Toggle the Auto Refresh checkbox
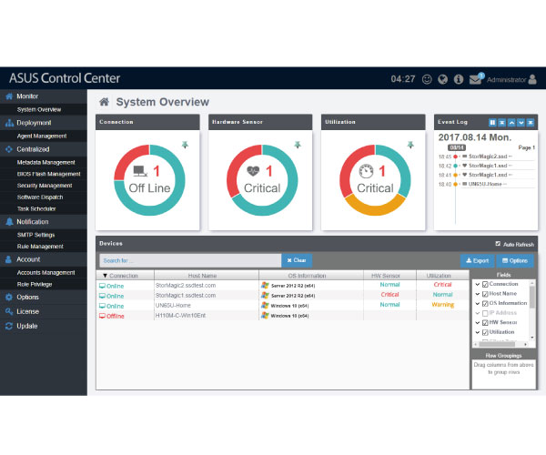The width and height of the screenshot is (546, 455). tap(497, 244)
